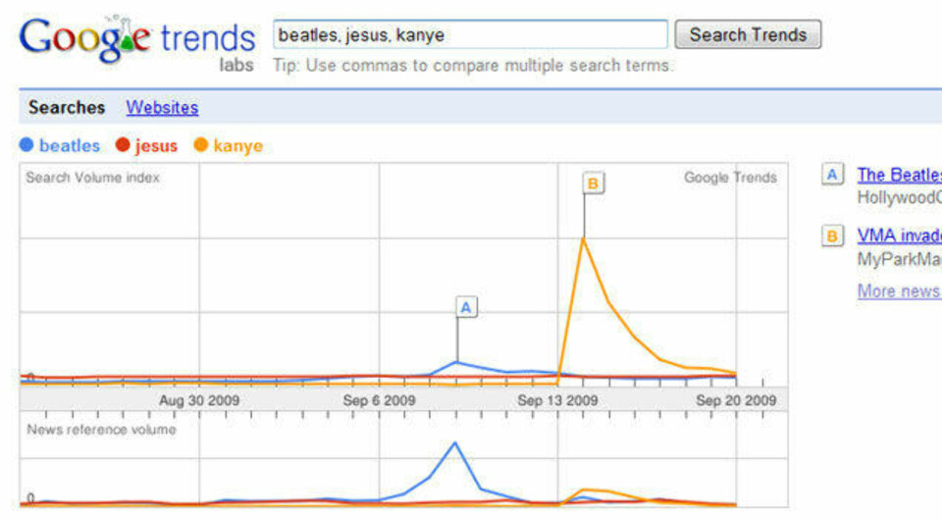The width and height of the screenshot is (942, 520).
Task: Click the Google Trends logo
Action: [x=137, y=41]
